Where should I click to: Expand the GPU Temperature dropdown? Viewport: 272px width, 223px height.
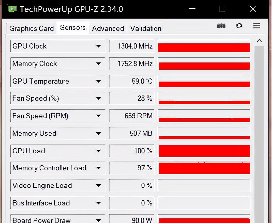[x=98, y=81]
